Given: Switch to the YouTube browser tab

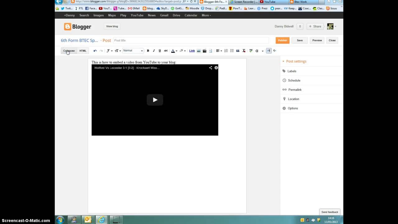Looking at the screenshot, I should [274, 2].
